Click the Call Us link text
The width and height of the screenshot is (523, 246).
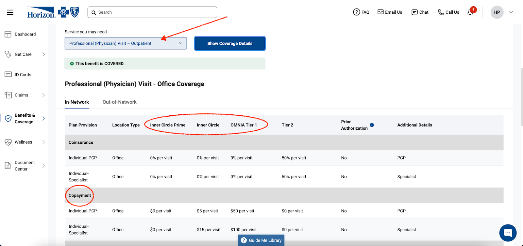(x=452, y=12)
